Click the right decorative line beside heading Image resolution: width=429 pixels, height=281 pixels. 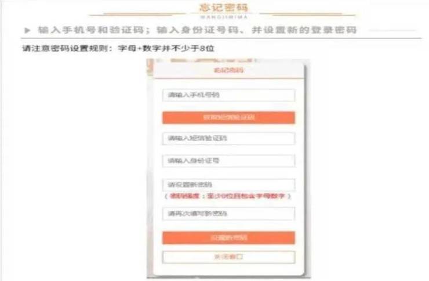click(x=307, y=14)
